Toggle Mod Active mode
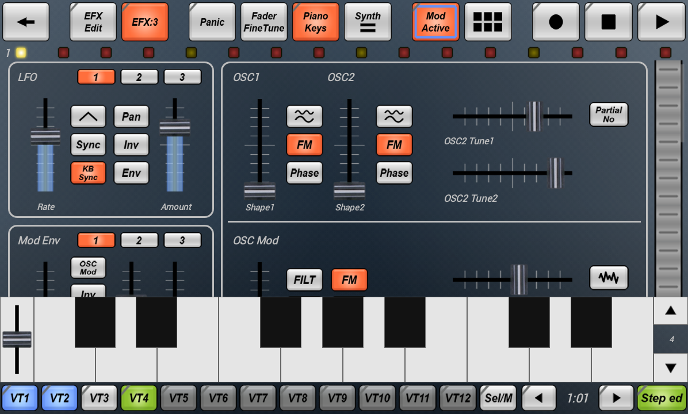Image resolution: width=688 pixels, height=414 pixels. pos(435,21)
